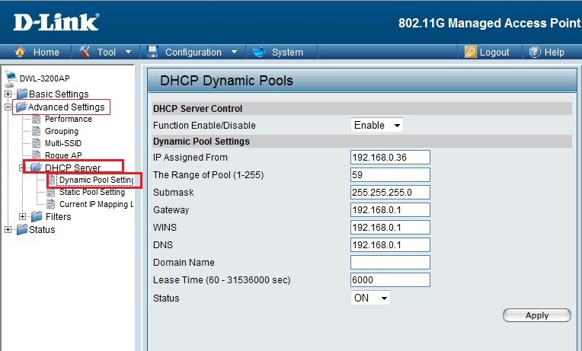The width and height of the screenshot is (582, 351).
Task: Expand the Filters tree node
Action: pos(23,217)
